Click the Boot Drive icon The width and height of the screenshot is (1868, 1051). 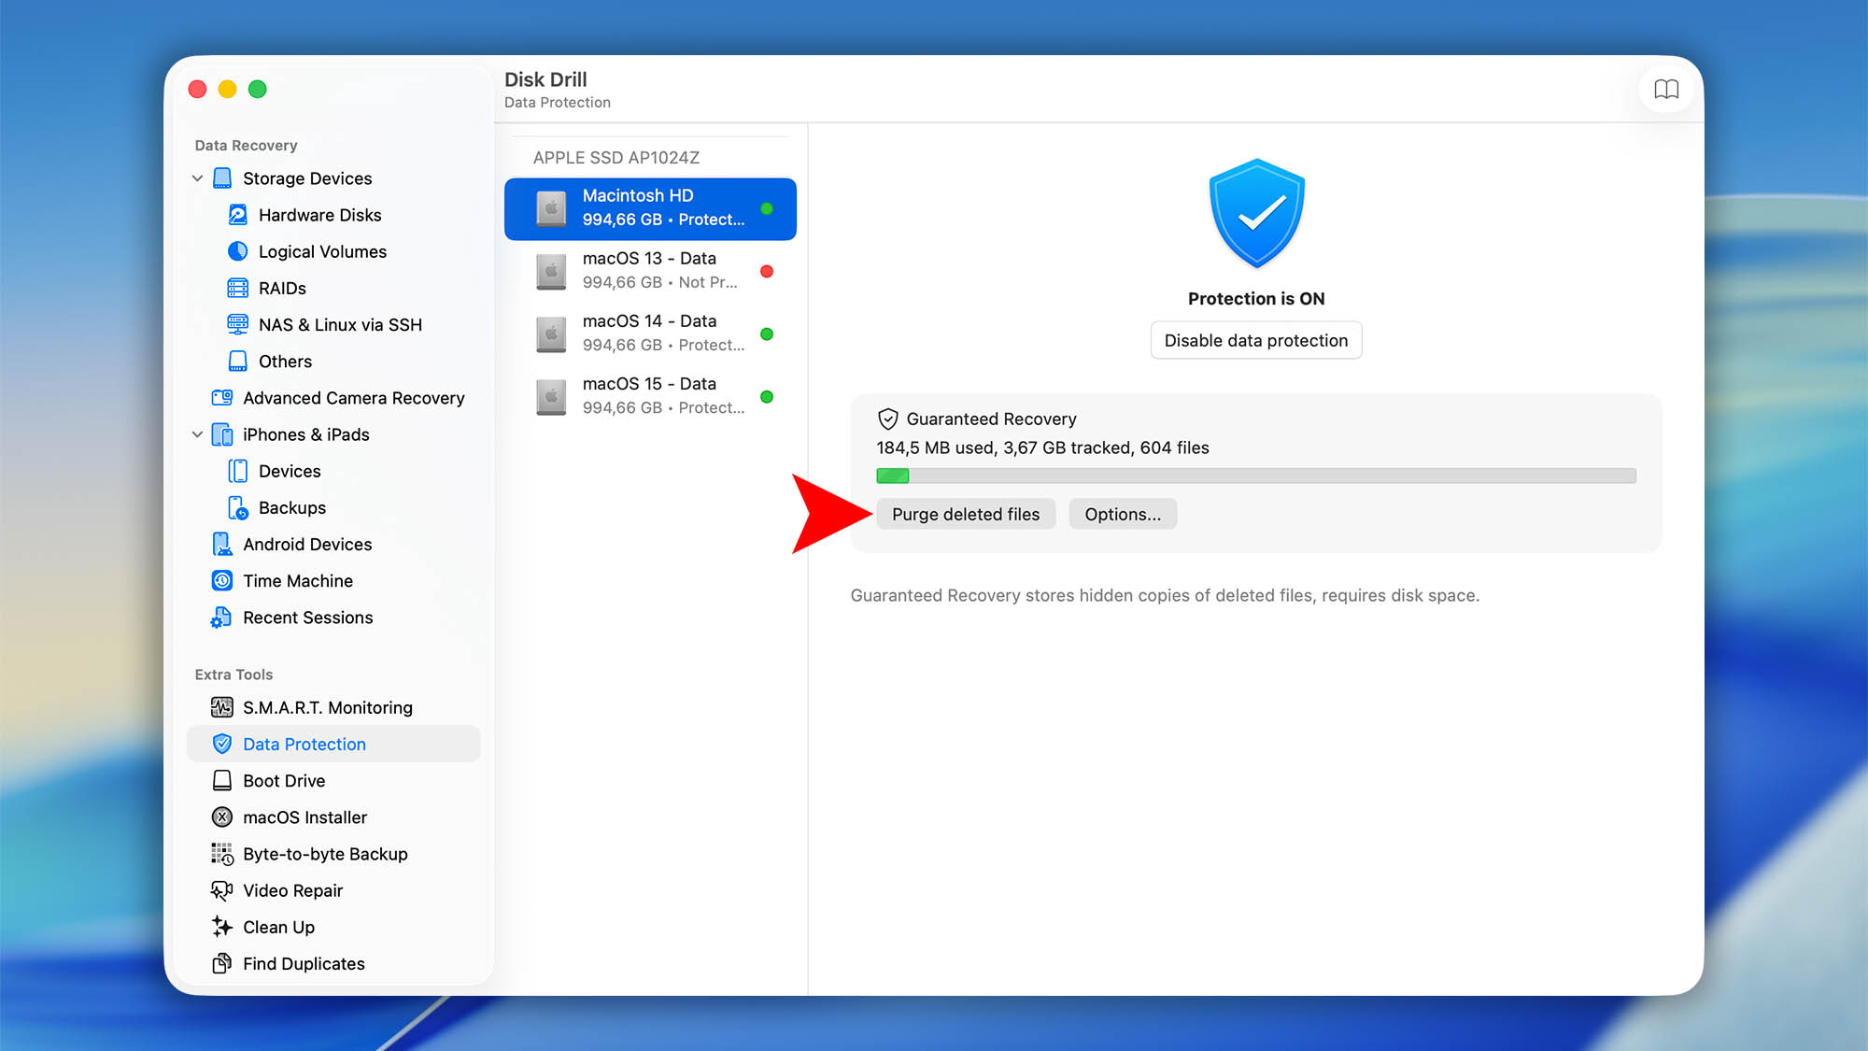(x=222, y=780)
